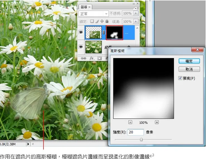Click the 填滿 fill value field
Image resolution: width=206 pixels, height=159 pixels.
[127, 21]
